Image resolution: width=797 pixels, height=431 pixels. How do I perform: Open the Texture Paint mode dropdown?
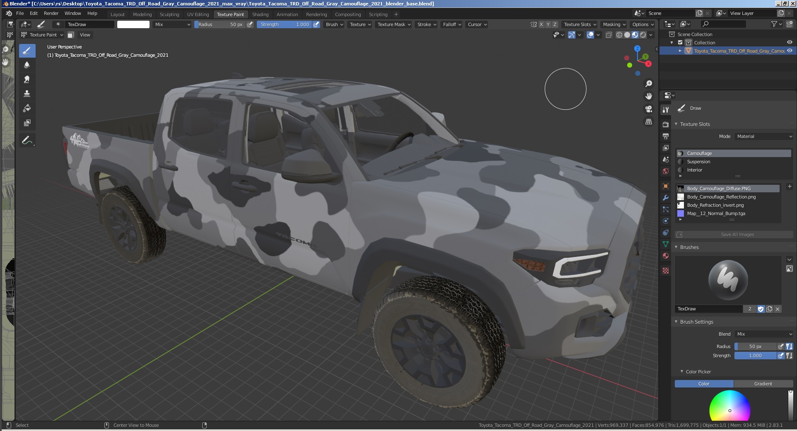pos(42,35)
